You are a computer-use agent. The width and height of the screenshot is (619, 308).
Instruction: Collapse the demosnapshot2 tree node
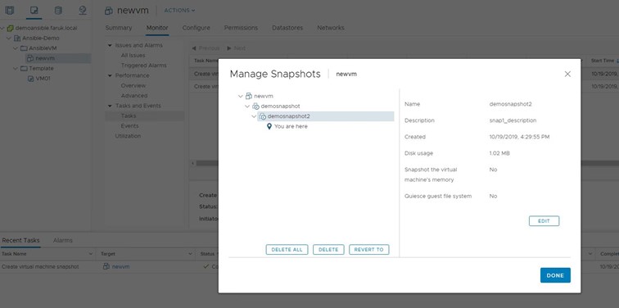(254, 116)
